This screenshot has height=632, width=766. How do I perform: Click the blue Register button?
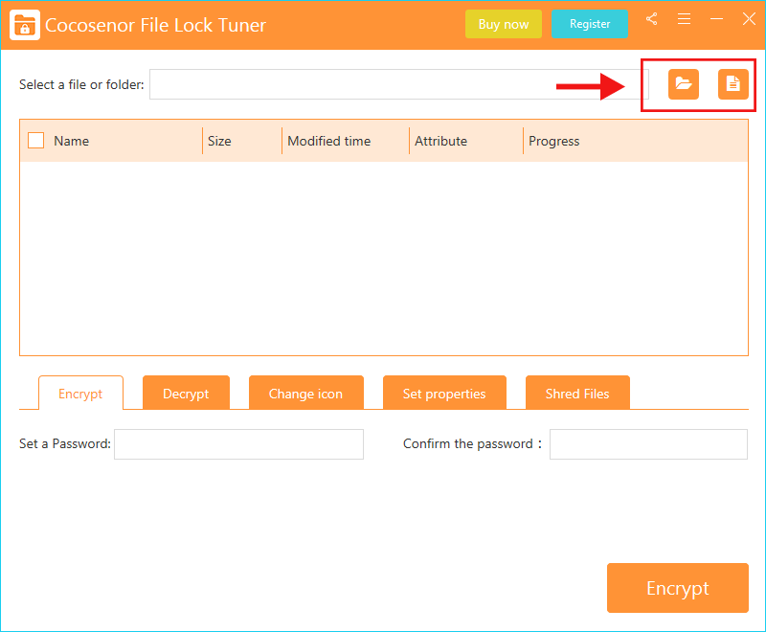tap(590, 24)
